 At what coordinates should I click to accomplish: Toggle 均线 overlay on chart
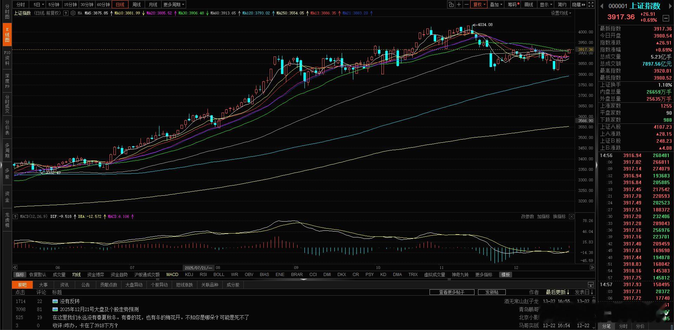click(77, 275)
